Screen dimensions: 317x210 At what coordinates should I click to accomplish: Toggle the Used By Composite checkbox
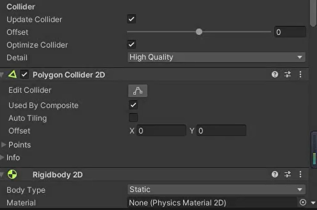pos(133,105)
